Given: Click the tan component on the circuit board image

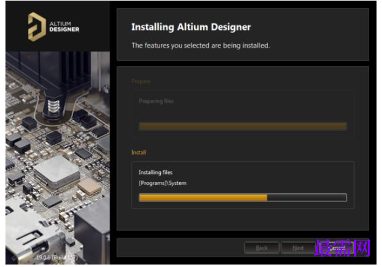Looking at the screenshot, I should 89,187.
